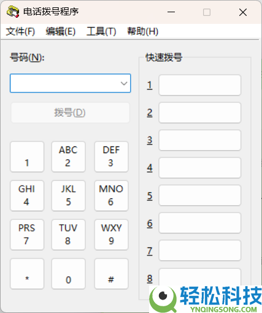Tap keypad button DEF 3
The width and height of the screenshot is (262, 313).
pos(111,157)
